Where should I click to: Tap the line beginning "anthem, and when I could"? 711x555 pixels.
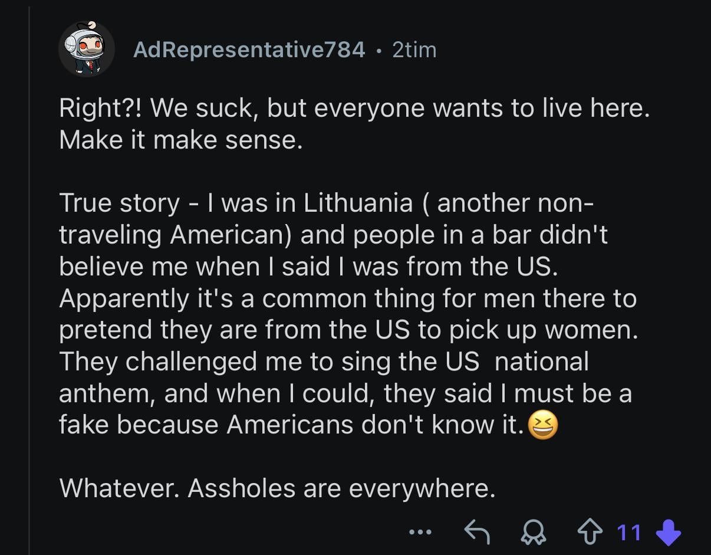pyautogui.click(x=345, y=393)
